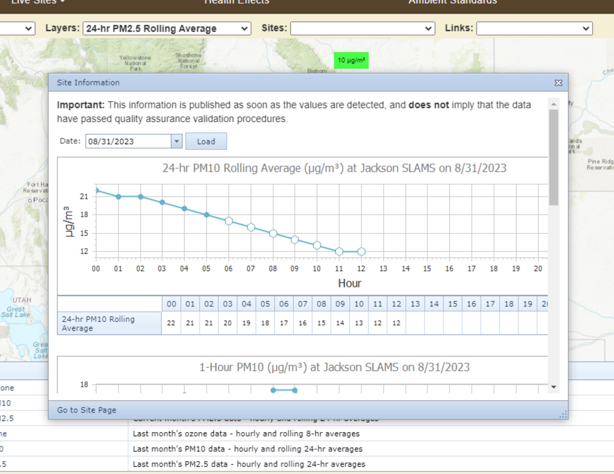Open the Layers dropdown

tap(167, 29)
